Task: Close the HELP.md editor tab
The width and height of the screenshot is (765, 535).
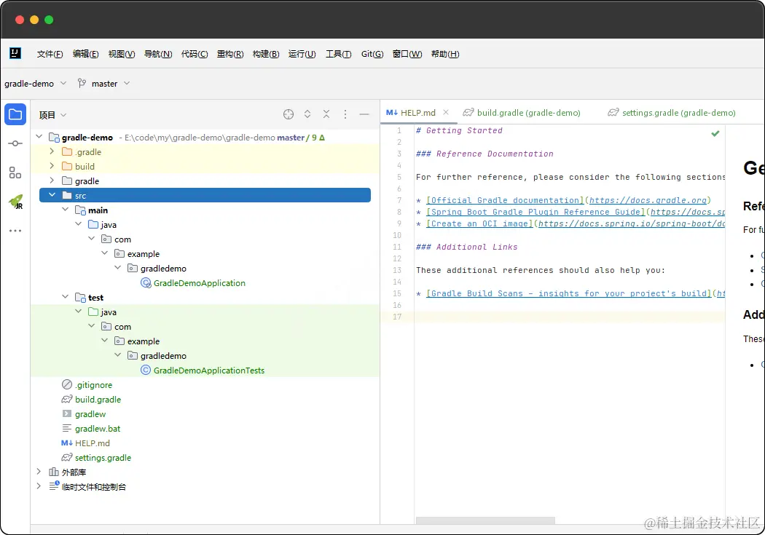Action: [x=446, y=112]
